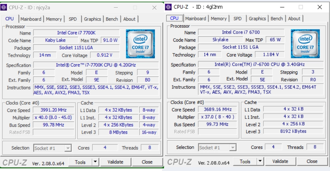This screenshot has width=330, height=171.
Task: Click the 8192 KBytes Level 3 cache value
Action: pyautogui.click(x=293, y=131)
